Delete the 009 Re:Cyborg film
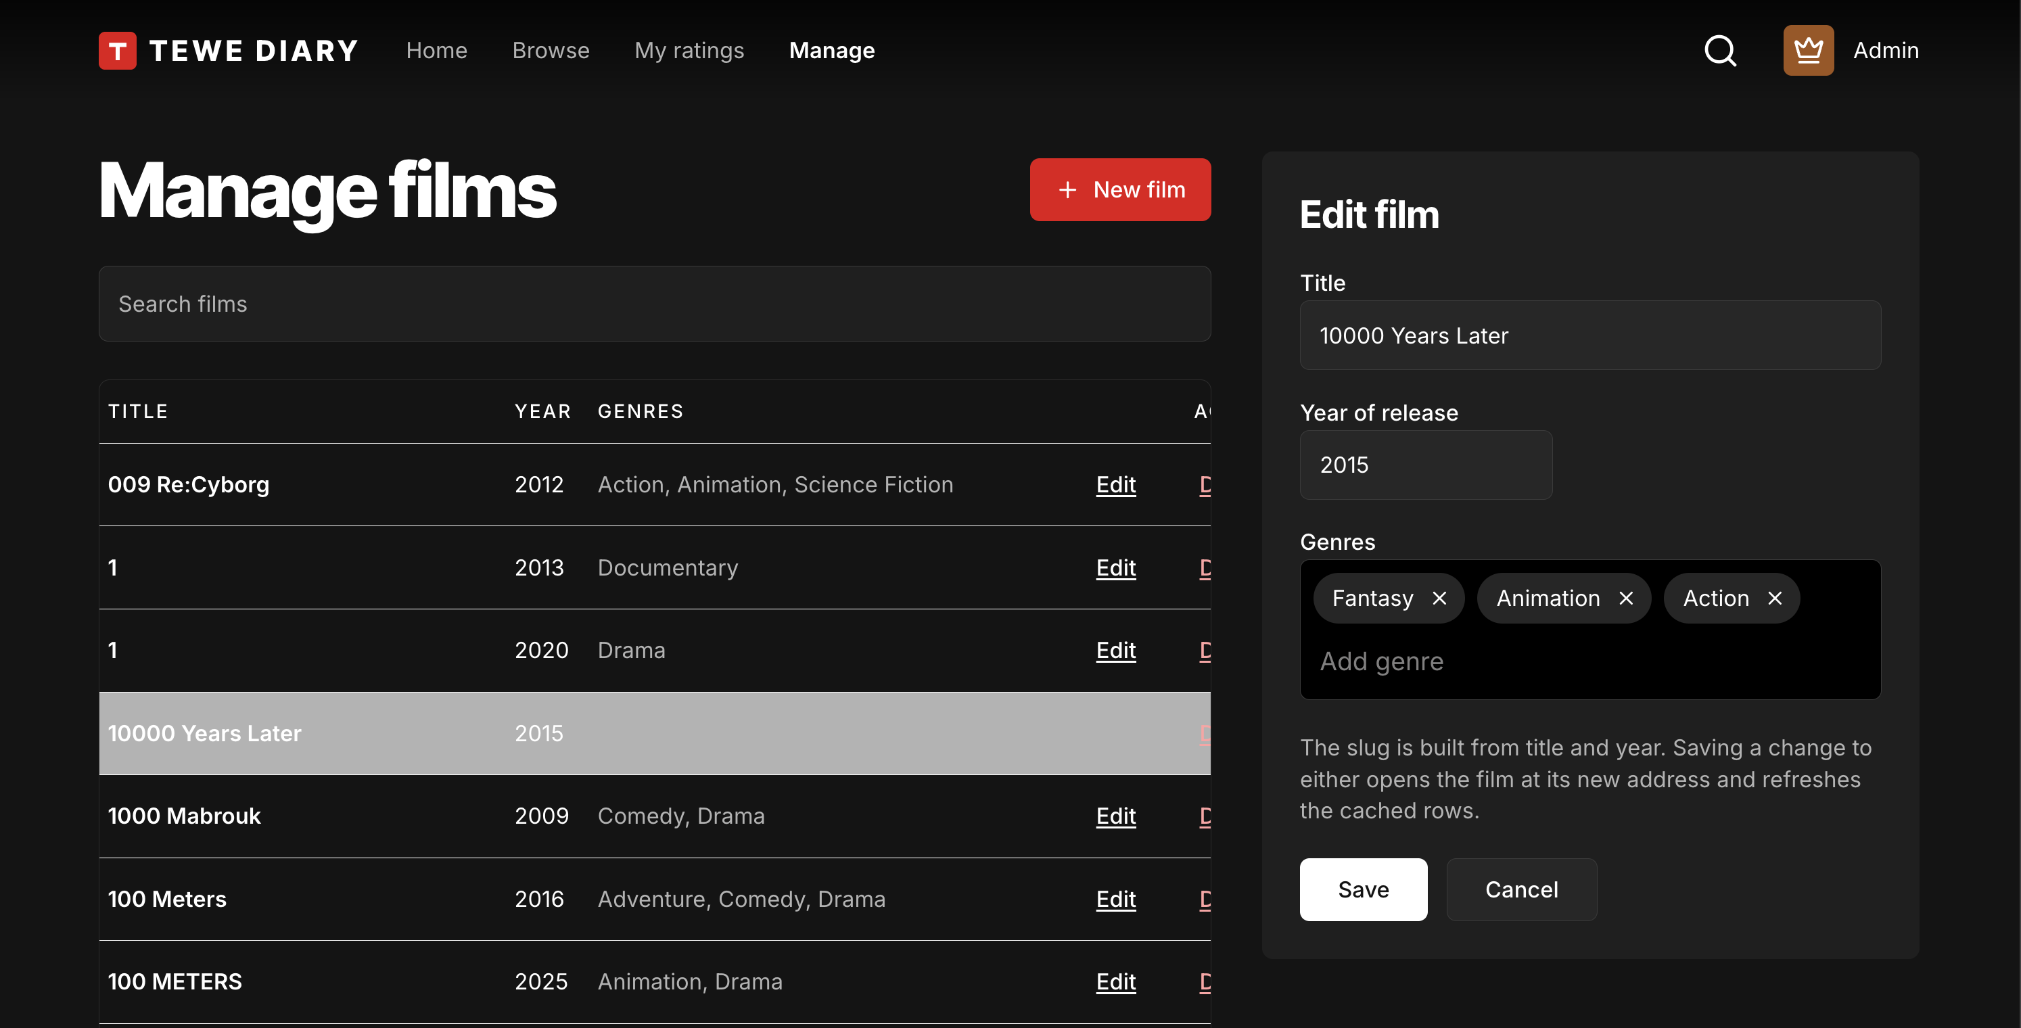 [x=1205, y=484]
